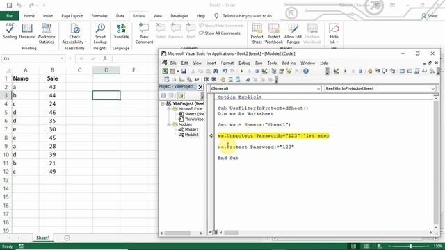
Task: Open the File tab in Excel
Action: pyautogui.click(x=9, y=16)
